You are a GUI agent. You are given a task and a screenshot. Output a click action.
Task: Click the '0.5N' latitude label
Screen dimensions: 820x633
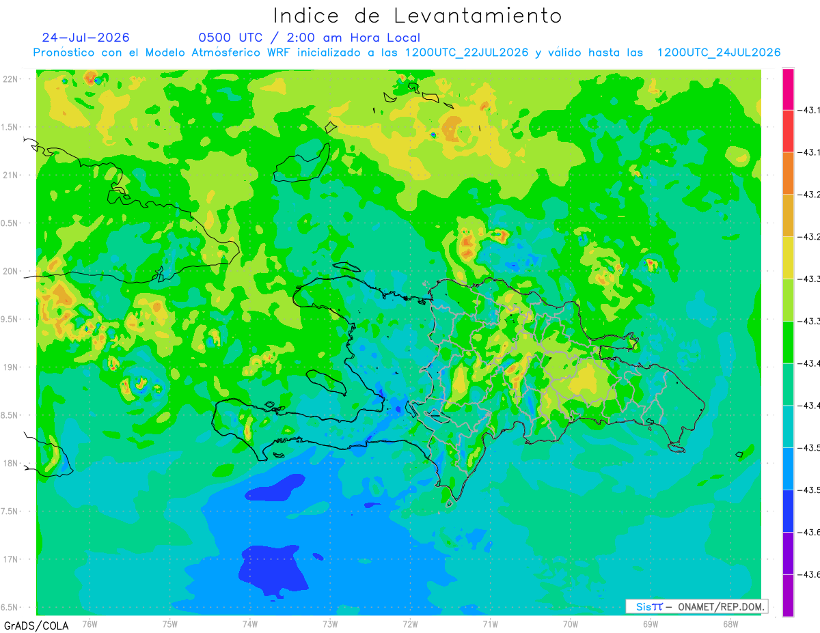10,223
